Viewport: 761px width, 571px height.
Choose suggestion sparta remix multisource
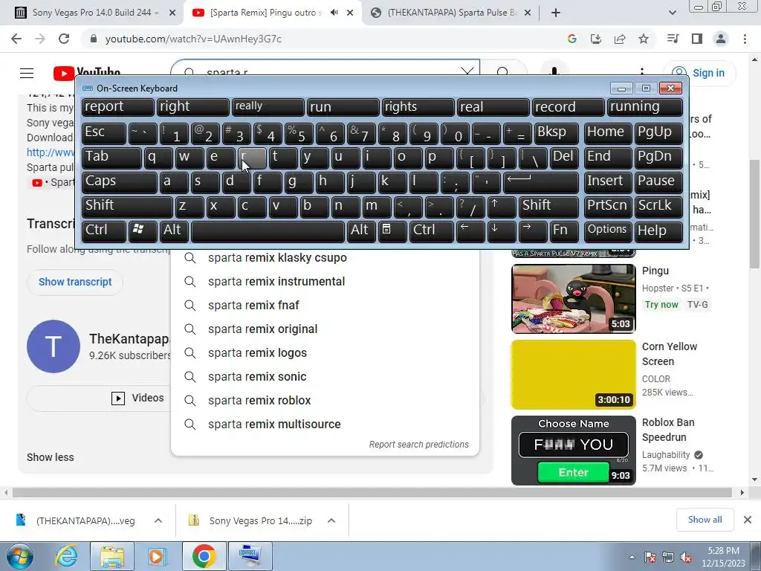click(326, 425)
